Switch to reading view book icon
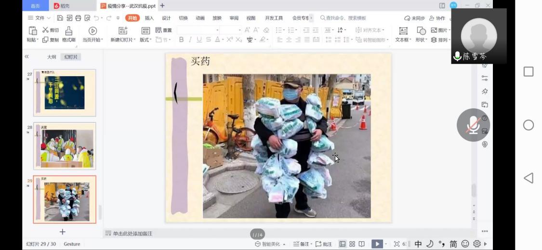Viewport: 542px width, 250px height. 361,244
